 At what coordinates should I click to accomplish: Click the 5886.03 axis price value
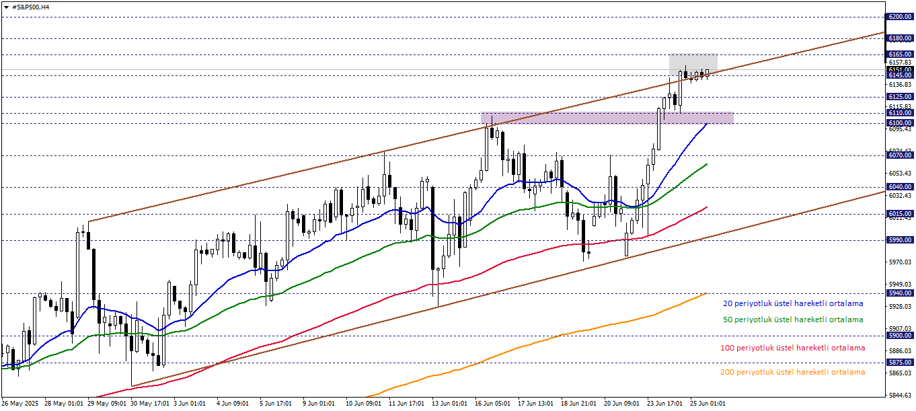tap(900, 350)
